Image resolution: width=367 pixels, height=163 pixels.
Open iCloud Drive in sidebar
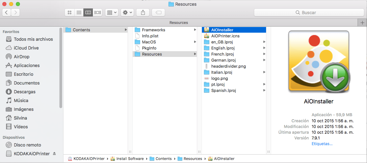[26, 48]
